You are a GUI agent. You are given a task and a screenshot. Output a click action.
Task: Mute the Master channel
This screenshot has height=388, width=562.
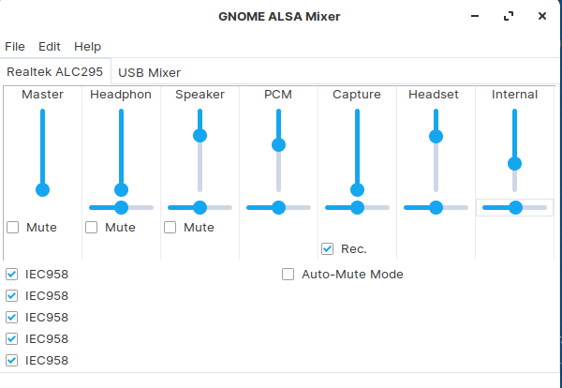pyautogui.click(x=13, y=227)
